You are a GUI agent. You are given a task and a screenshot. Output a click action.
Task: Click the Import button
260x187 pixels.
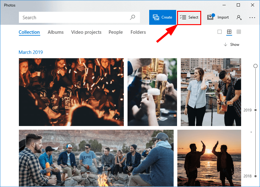coord(218,17)
